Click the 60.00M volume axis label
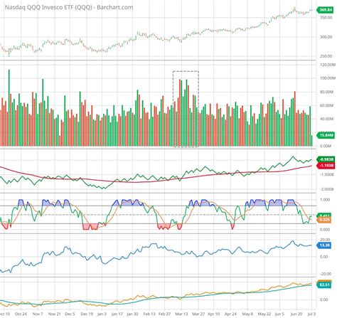The image size is (337, 318). click(327, 105)
